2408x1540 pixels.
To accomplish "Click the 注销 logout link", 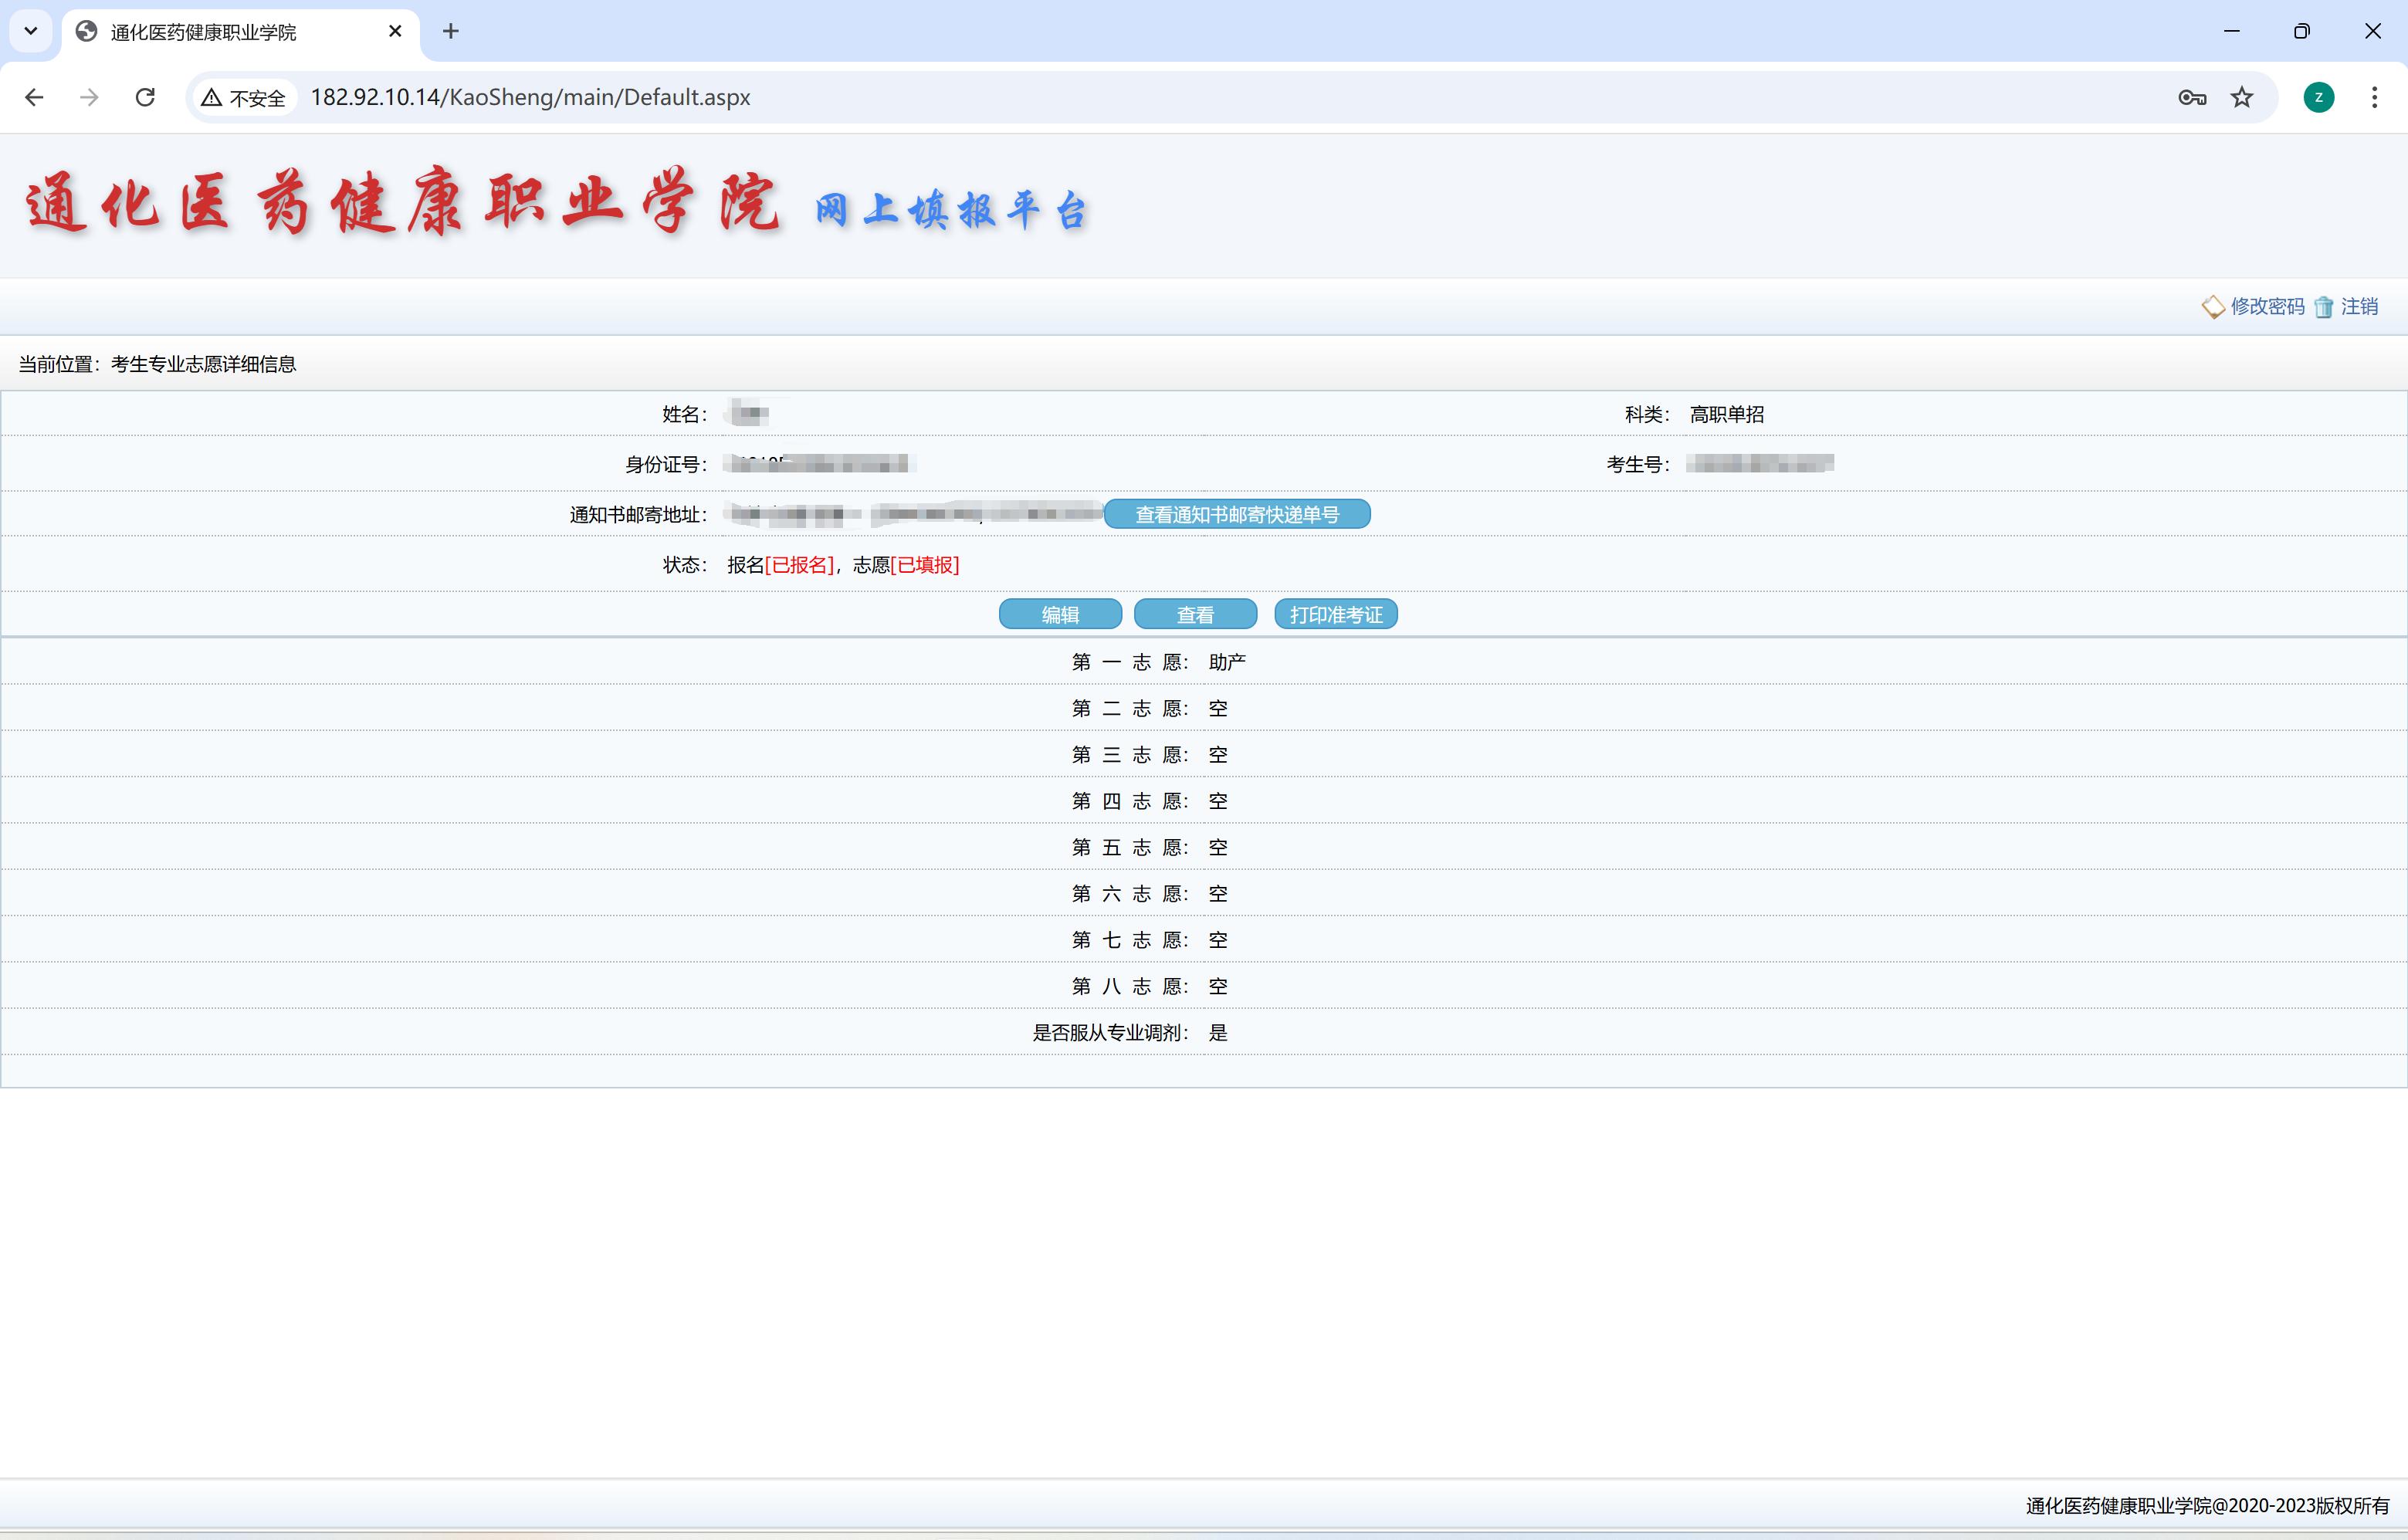I will (x=2359, y=306).
